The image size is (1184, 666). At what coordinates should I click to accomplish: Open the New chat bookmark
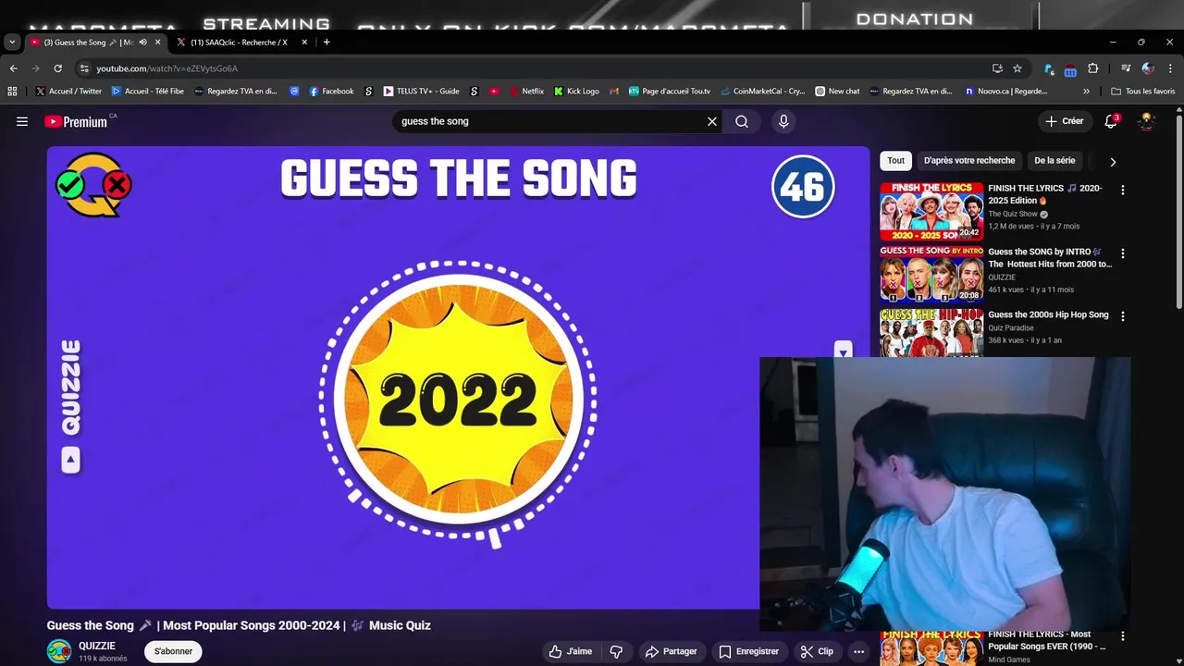click(837, 91)
